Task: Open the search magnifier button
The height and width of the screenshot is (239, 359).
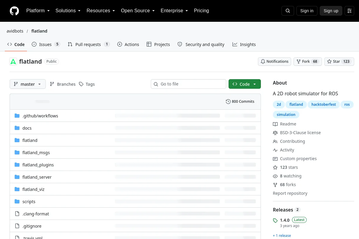Action: pyautogui.click(x=287, y=11)
